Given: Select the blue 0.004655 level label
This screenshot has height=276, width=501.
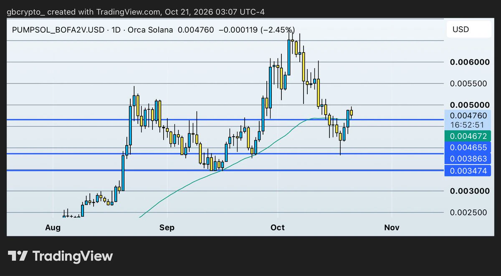Looking at the screenshot, I should coord(468,147).
